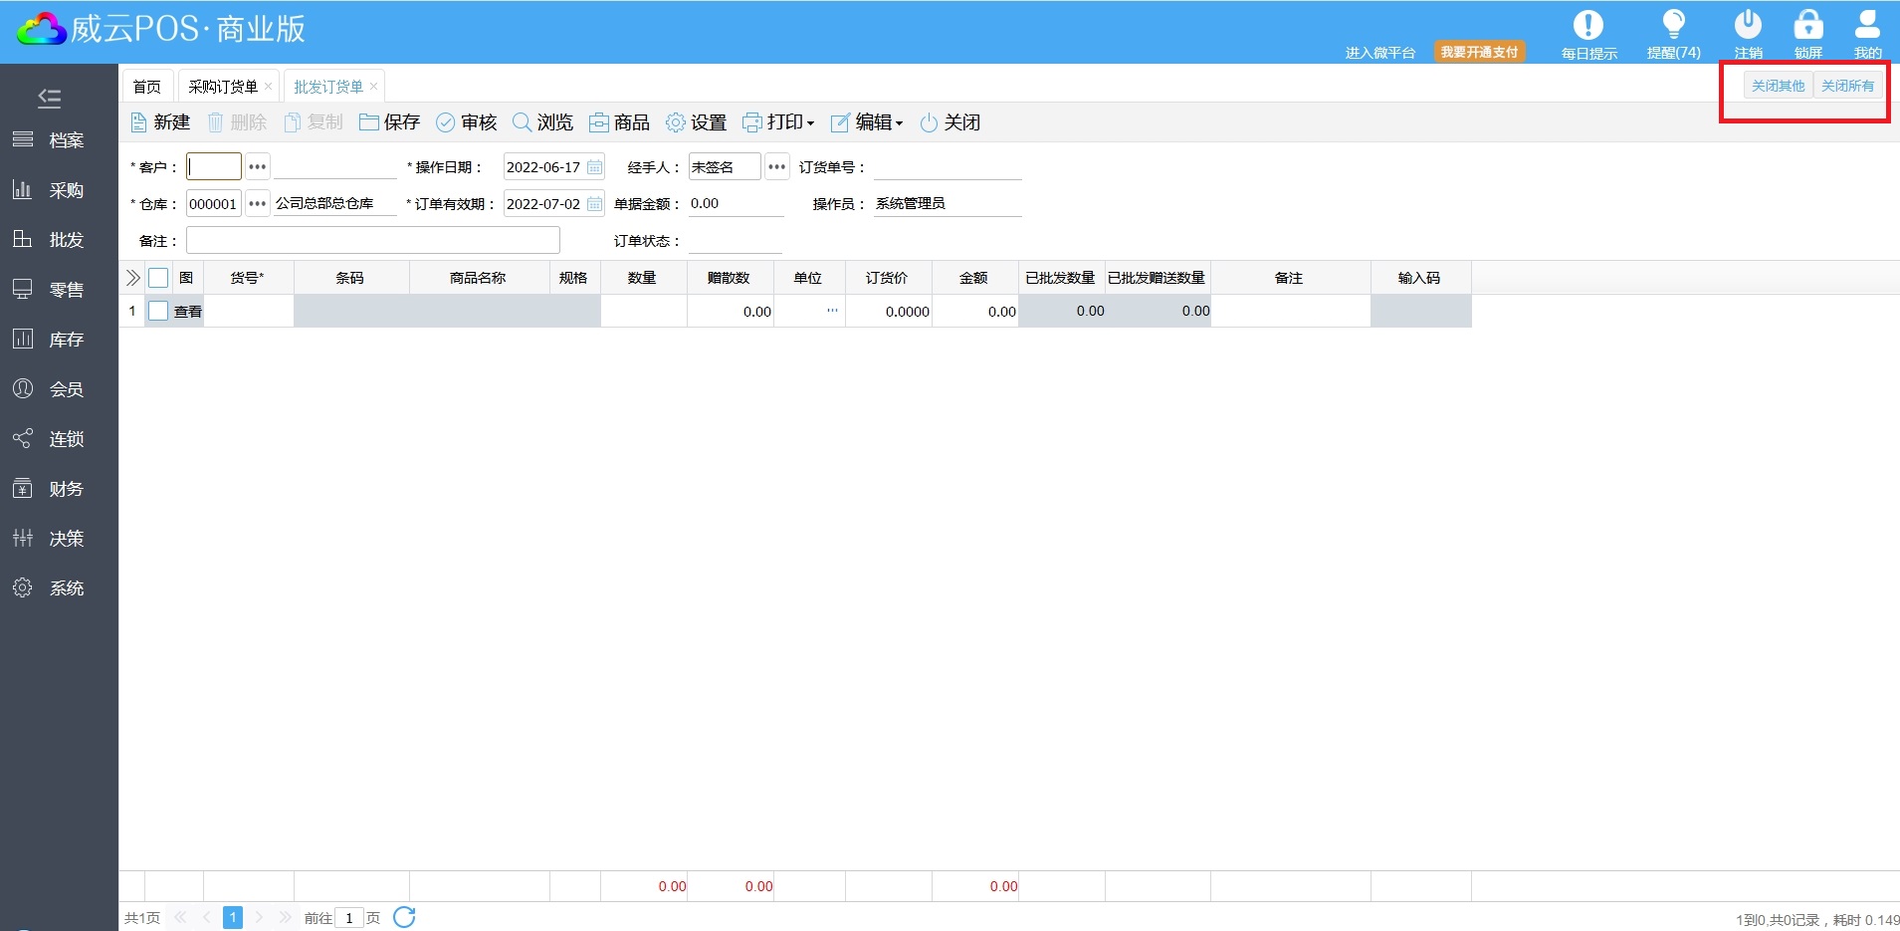1900x931 pixels.
Task: Open the 操作日期 calendar picker
Action: 594,167
